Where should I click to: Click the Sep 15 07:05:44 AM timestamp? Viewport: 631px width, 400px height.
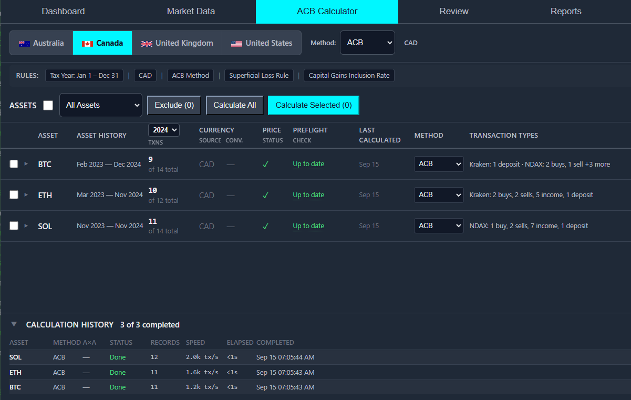pos(285,357)
